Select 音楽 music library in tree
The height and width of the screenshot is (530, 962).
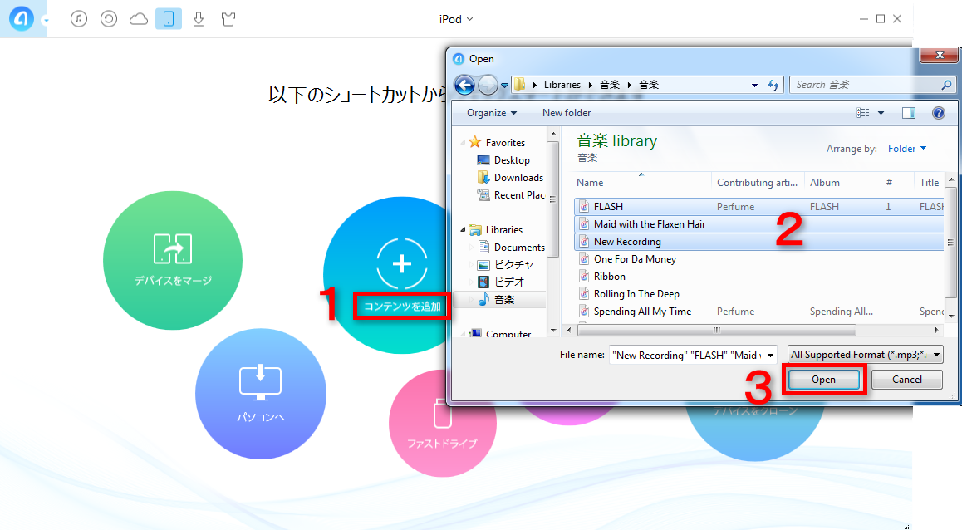coord(504,299)
